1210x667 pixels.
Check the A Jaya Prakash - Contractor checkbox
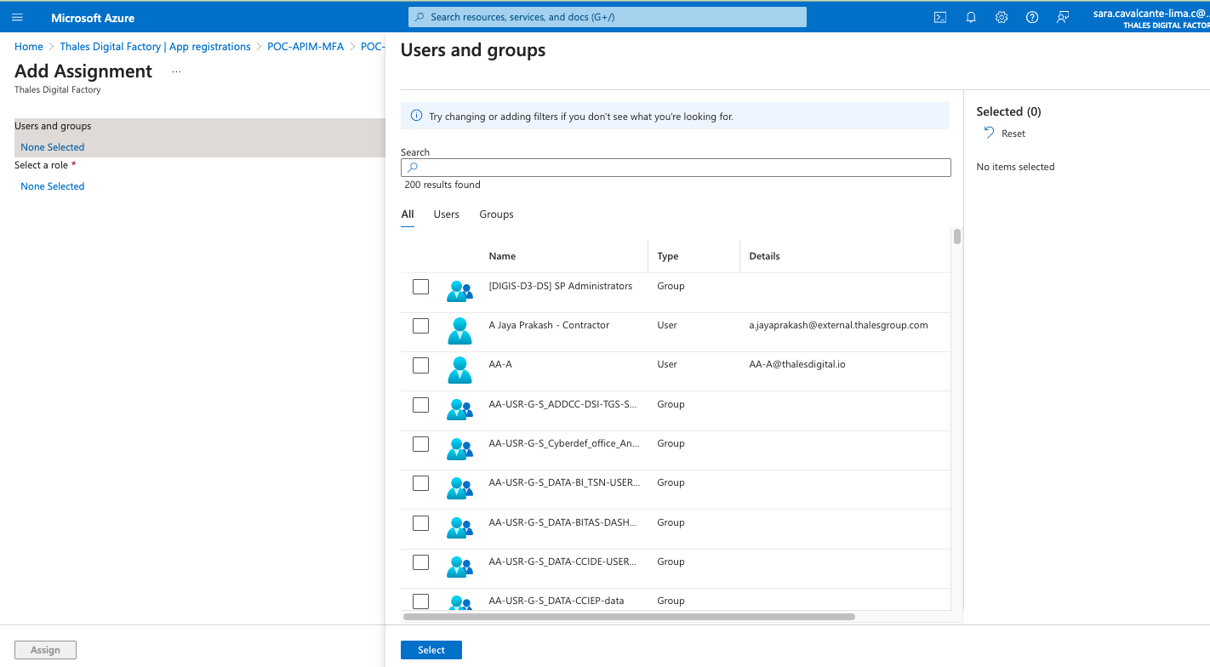click(x=420, y=326)
